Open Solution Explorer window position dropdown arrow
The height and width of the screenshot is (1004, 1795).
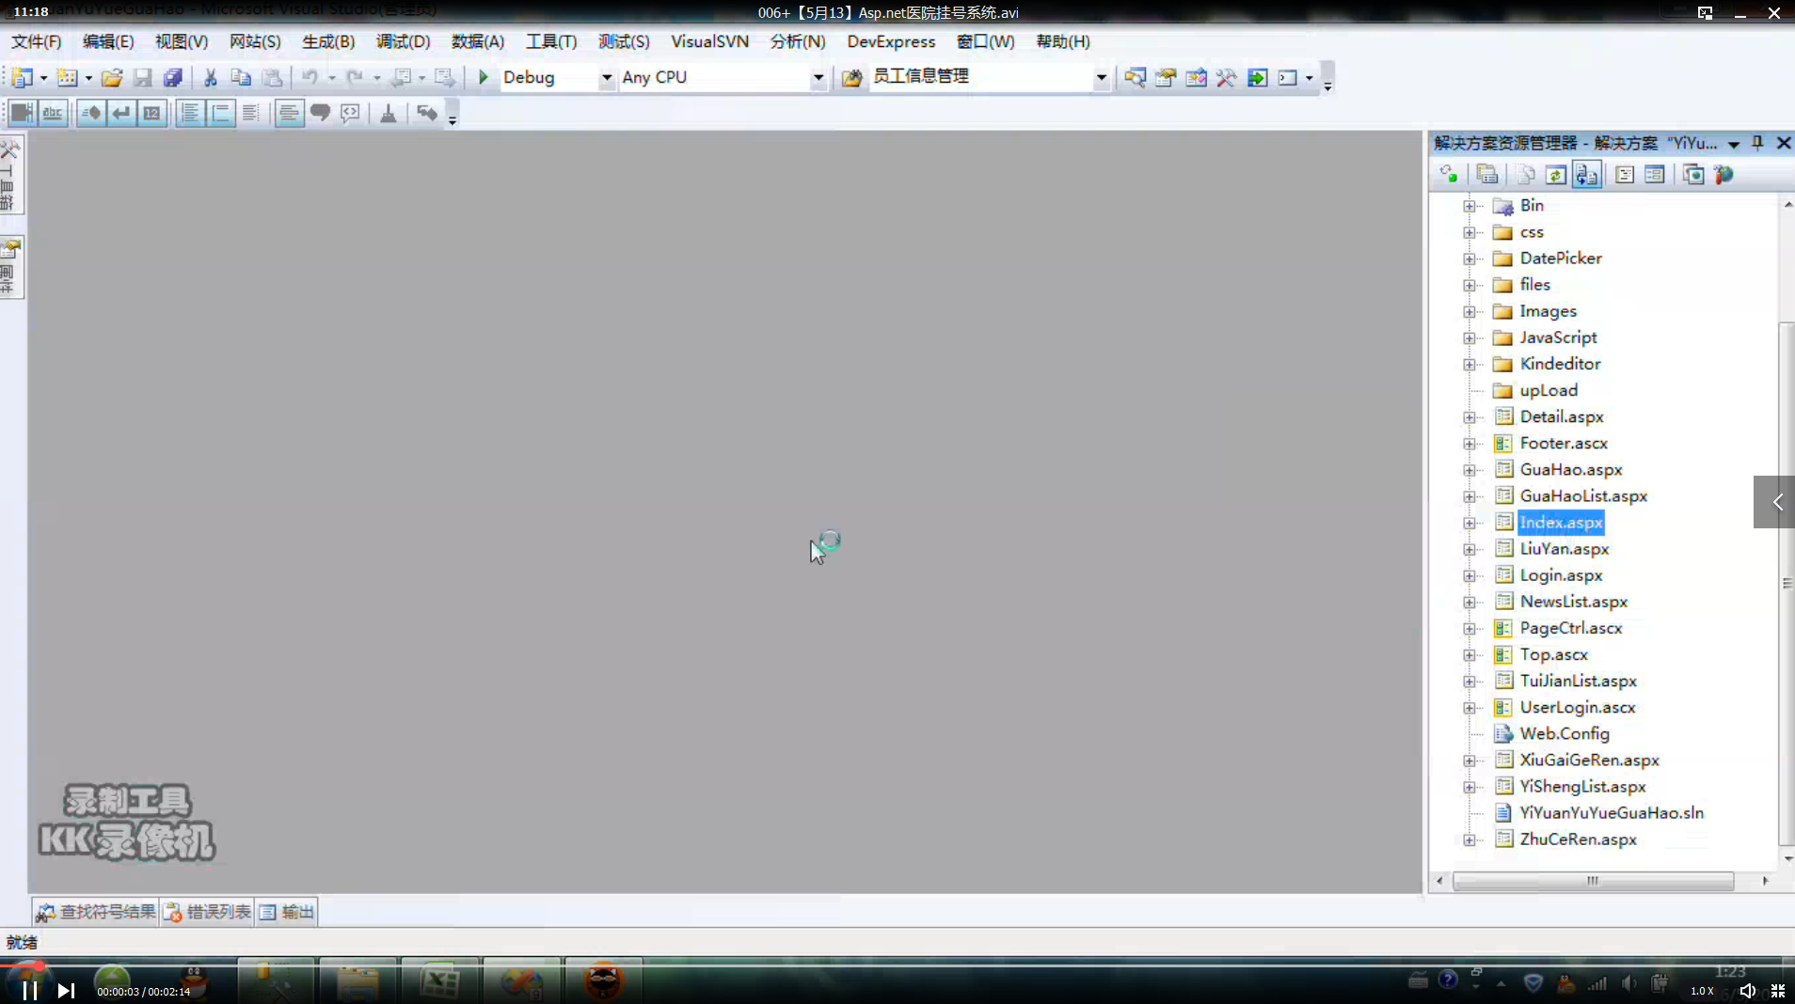coord(1734,144)
